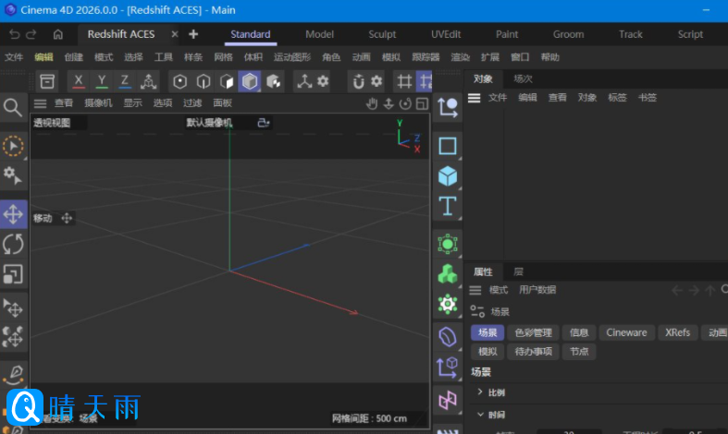
Task: Open the 创建 menu
Action: (x=73, y=57)
